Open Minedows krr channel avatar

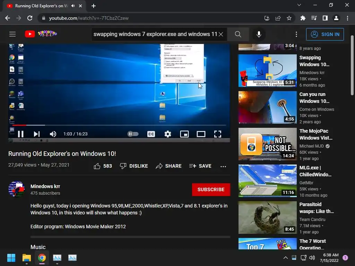coord(17,189)
